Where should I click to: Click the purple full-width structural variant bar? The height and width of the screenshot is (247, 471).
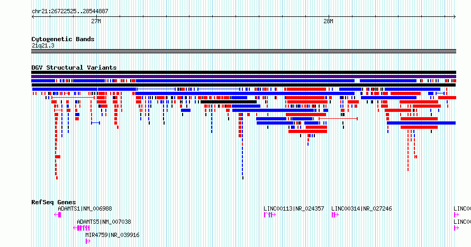coord(243,77)
